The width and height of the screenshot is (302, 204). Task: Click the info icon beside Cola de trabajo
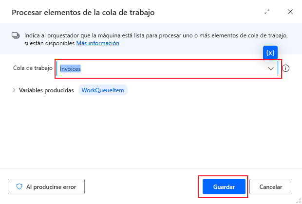(285, 68)
